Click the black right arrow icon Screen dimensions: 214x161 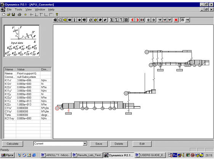coord(153,20)
